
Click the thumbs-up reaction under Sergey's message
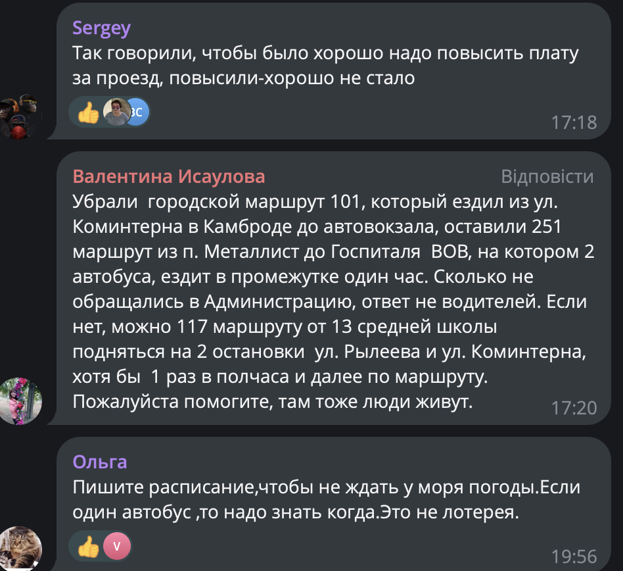[x=88, y=112]
